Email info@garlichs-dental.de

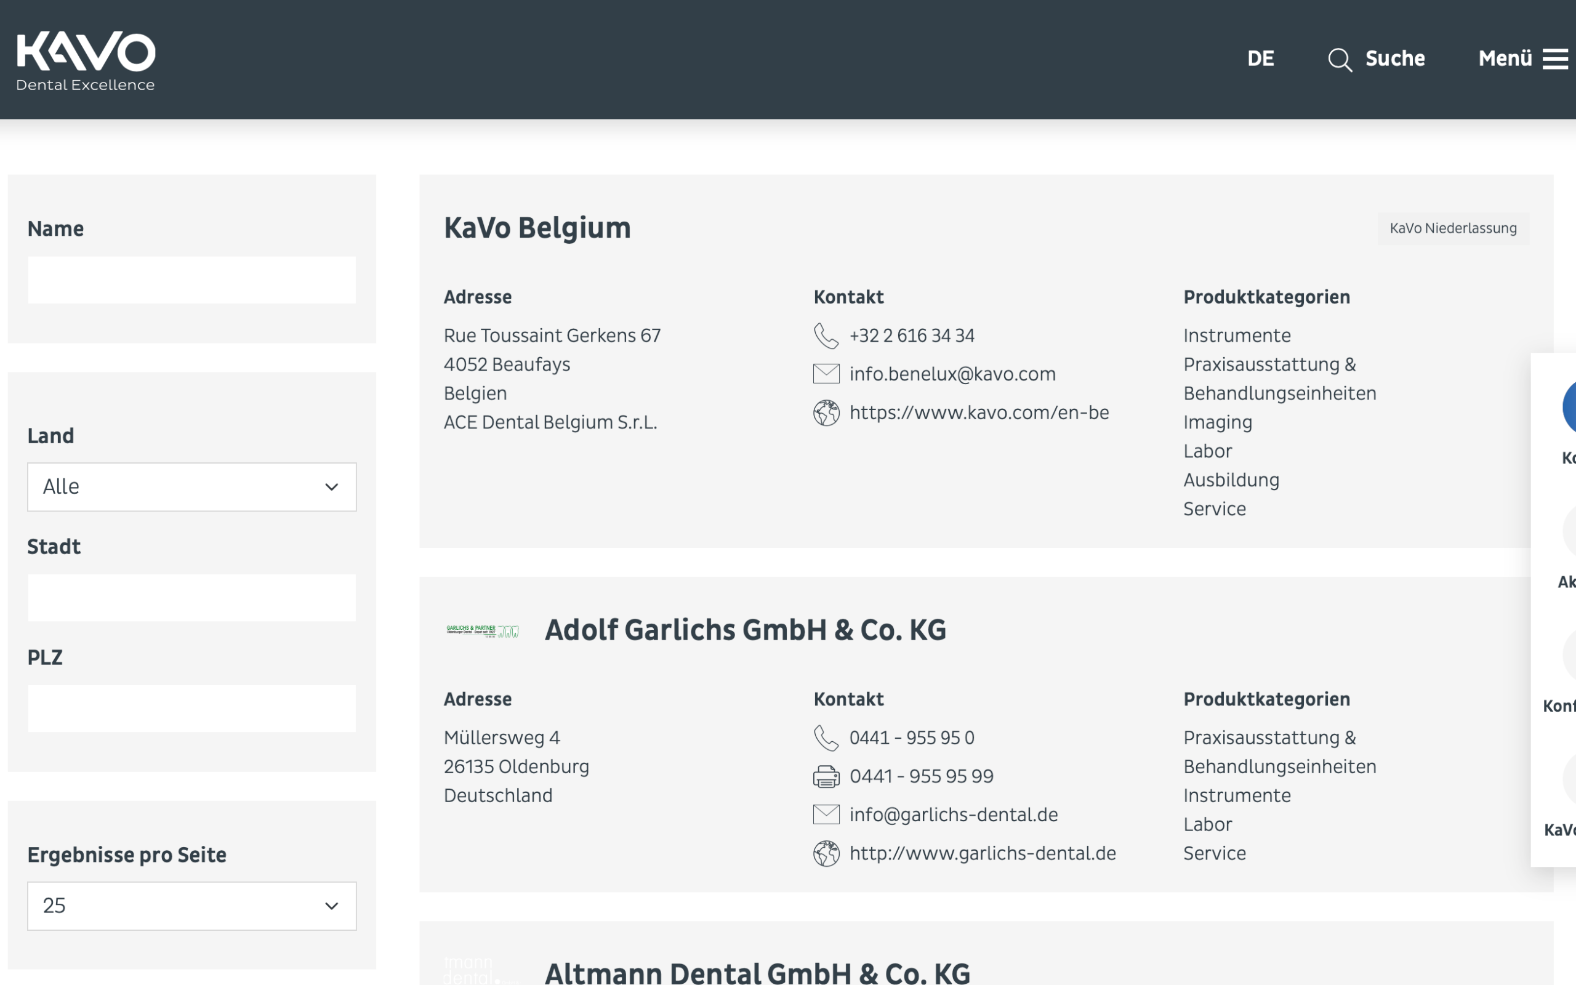(954, 814)
